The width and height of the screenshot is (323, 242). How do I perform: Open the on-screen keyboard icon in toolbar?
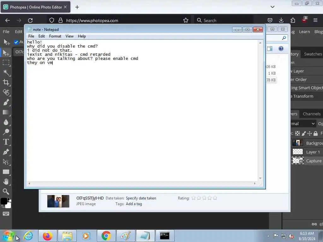pos(6,214)
